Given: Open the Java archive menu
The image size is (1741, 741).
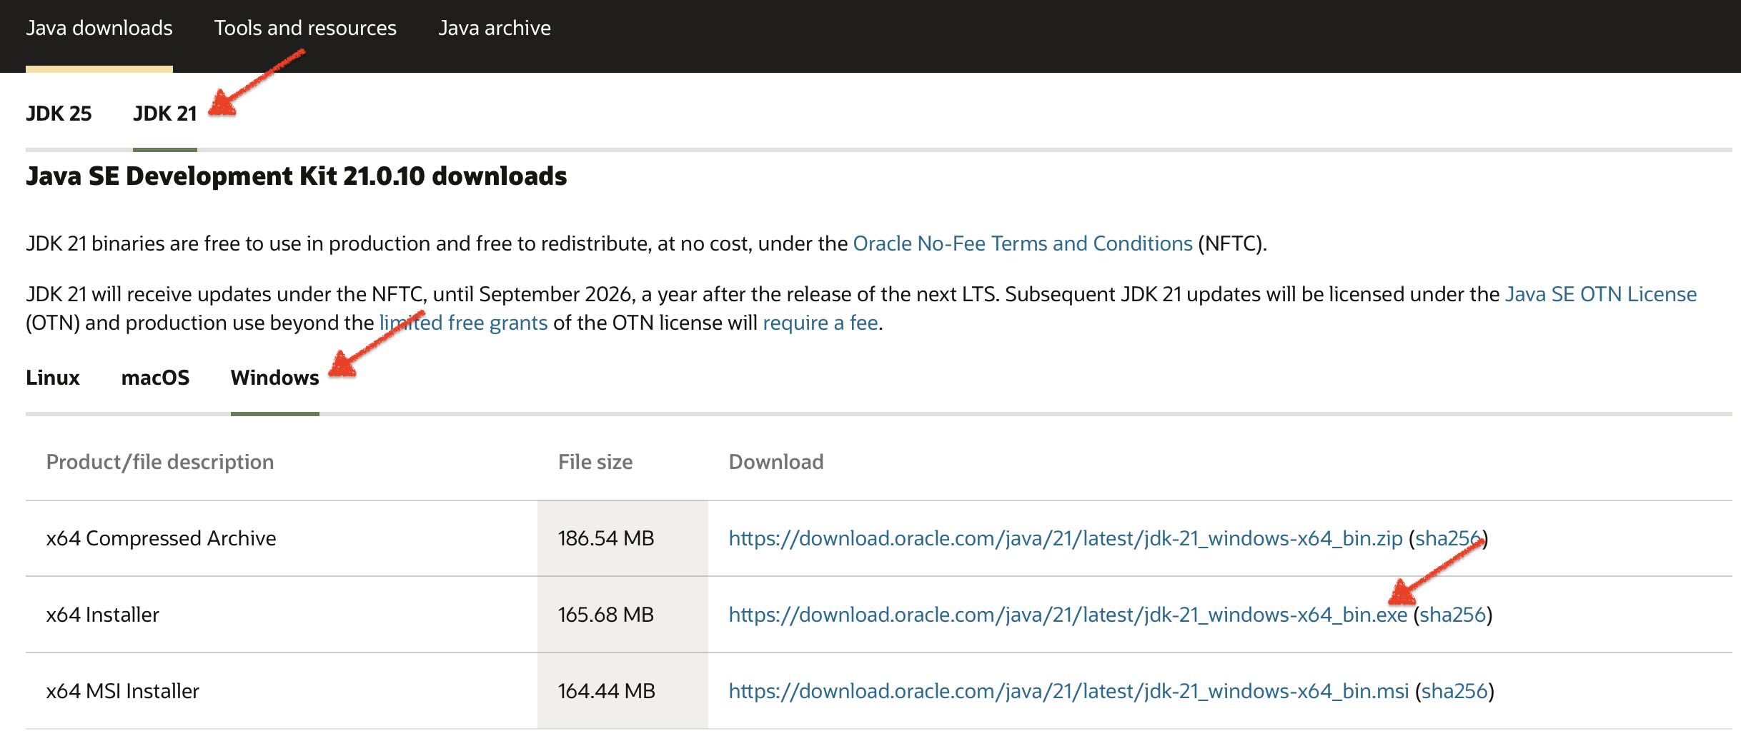Looking at the screenshot, I should point(495,28).
